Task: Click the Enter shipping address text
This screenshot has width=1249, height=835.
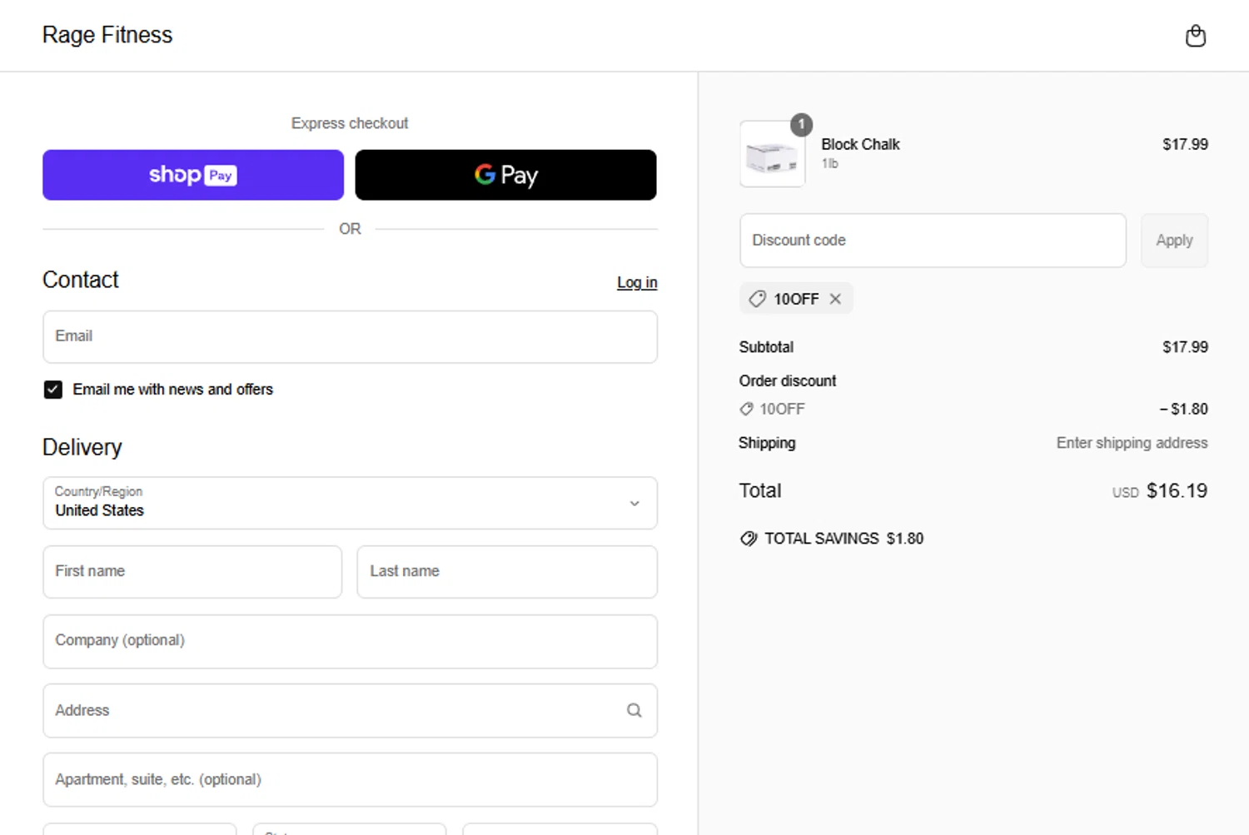Action: pos(1132,443)
